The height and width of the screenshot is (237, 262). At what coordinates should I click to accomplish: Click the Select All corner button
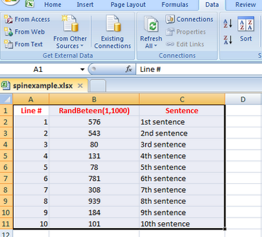6,99
